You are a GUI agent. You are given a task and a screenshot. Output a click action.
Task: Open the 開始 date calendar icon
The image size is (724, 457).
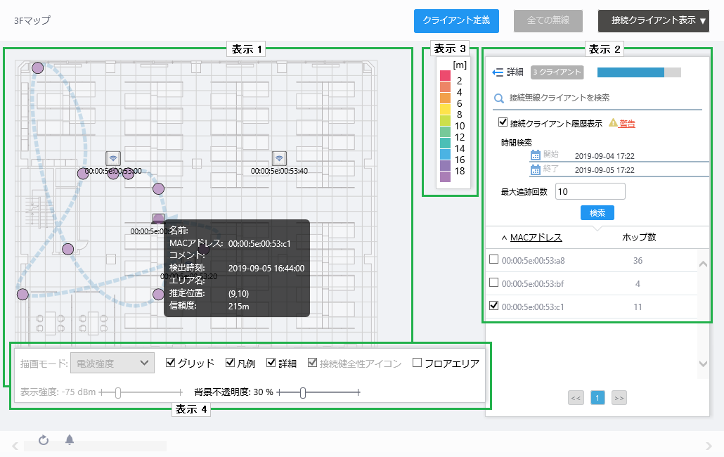coord(535,155)
